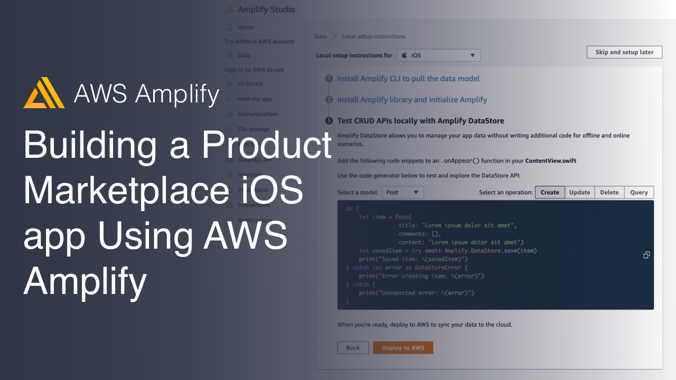676x380 pixels.
Task: Click the Amplify Studio title text
Action: [266, 9]
